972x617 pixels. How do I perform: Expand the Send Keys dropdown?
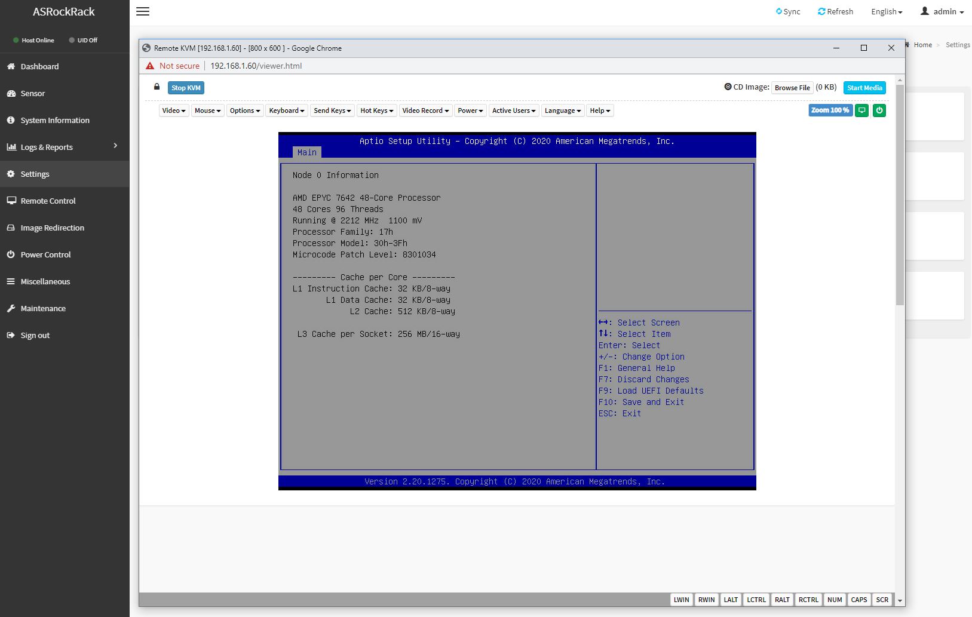point(332,110)
